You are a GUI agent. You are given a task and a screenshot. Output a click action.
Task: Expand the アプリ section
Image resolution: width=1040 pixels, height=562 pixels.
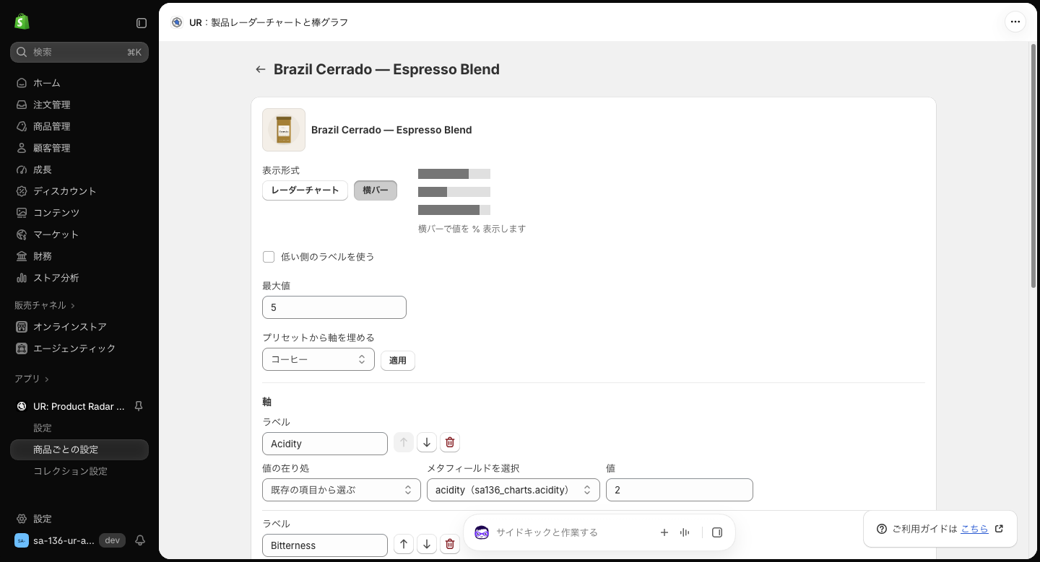(32, 379)
